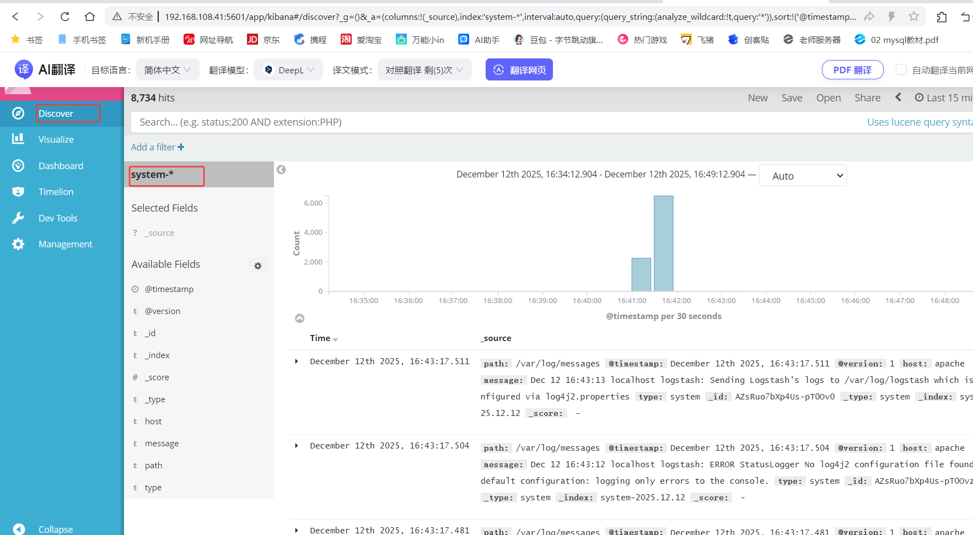The image size is (973, 535).
Task: Open the 爱淘宝 bookmark
Action: (361, 40)
